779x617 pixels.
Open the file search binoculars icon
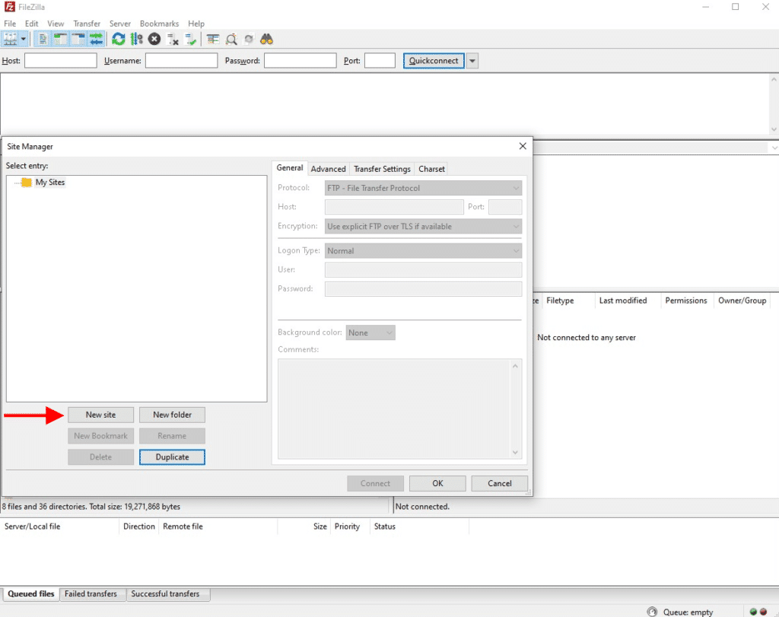[x=266, y=39]
